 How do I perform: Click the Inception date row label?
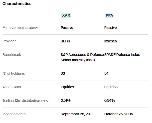point(14,114)
